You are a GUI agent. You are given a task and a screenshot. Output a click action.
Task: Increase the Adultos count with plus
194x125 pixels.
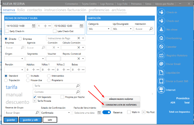(x=34, y=70)
